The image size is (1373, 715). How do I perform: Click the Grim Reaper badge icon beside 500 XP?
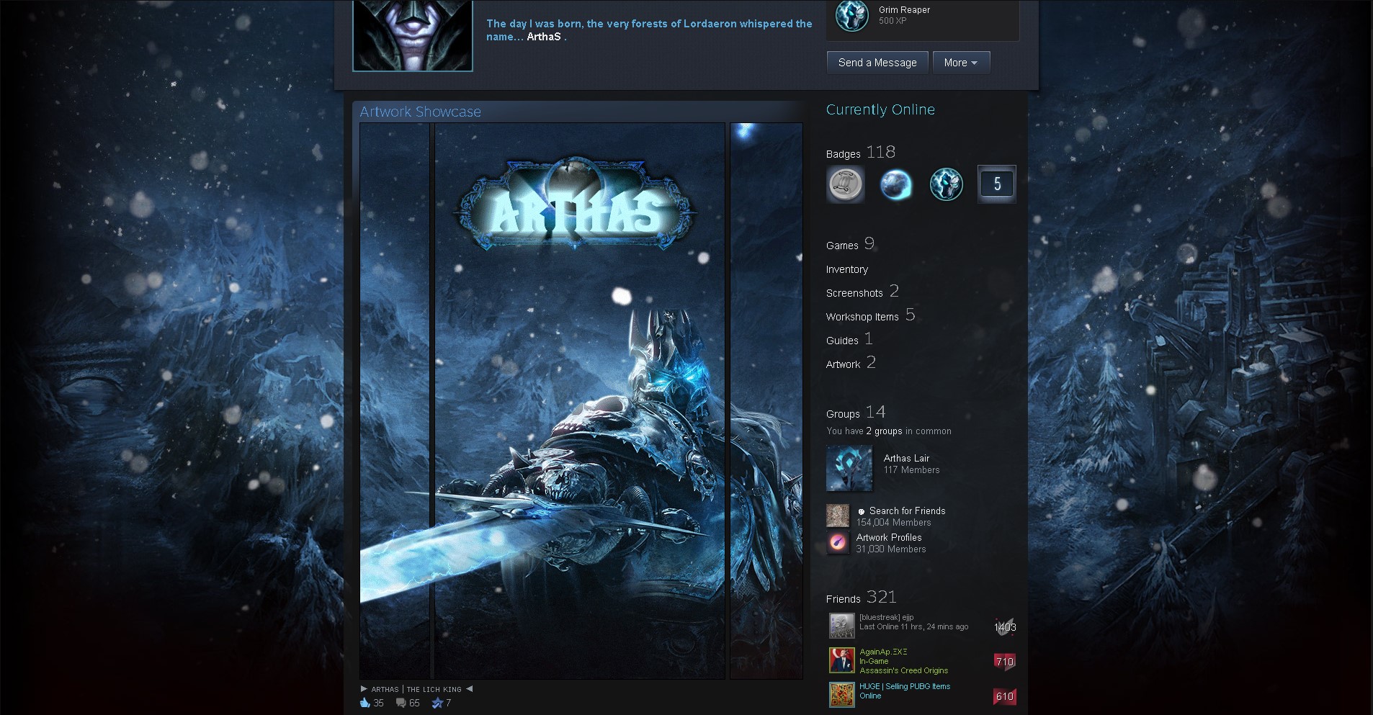(x=851, y=16)
